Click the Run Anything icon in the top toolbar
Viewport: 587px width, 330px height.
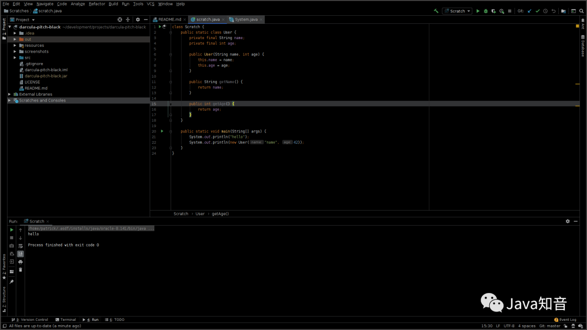click(573, 11)
